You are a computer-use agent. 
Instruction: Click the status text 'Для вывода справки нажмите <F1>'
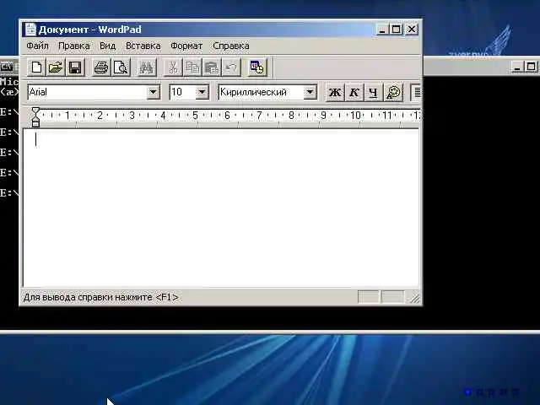100,297
